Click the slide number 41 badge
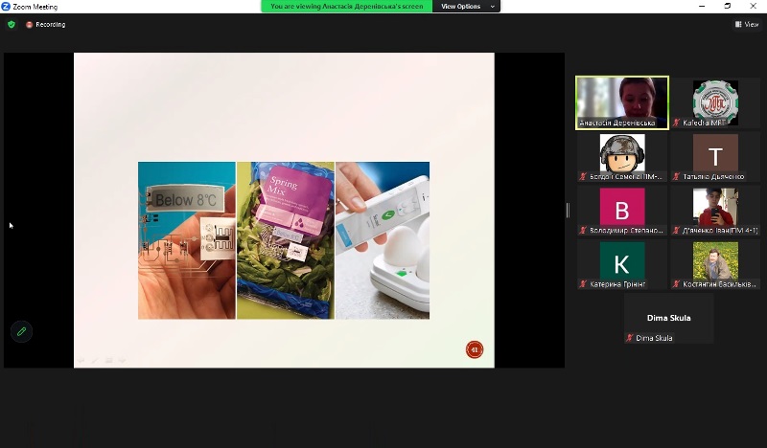The width and height of the screenshot is (767, 448). 474,349
